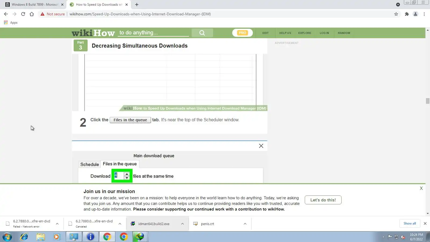Click the browser forward arrow
The height and width of the screenshot is (242, 430).
(15, 14)
